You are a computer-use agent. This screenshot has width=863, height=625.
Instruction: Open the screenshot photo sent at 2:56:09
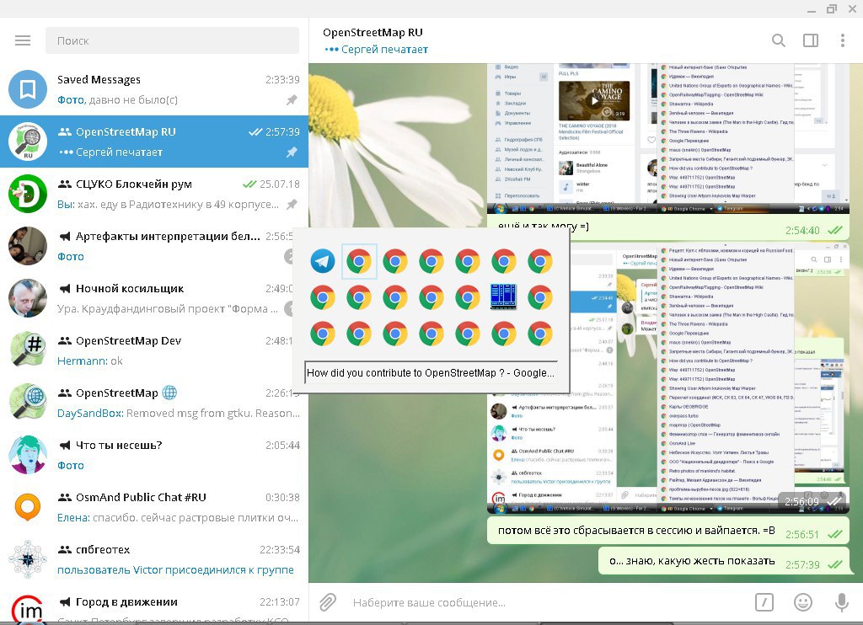tap(668, 378)
